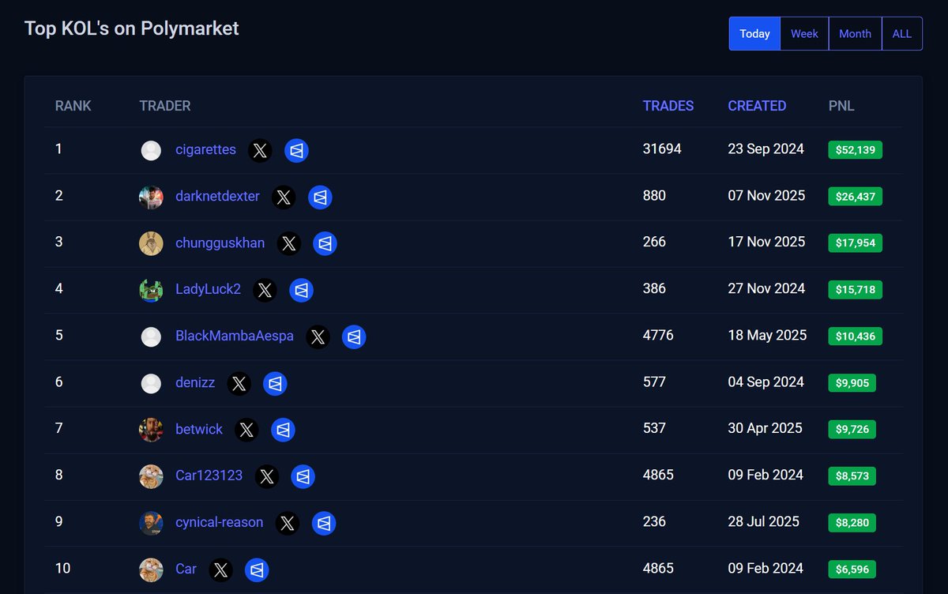Viewport: 948px width, 594px height.
Task: Click the 4776 trades value
Action: pyautogui.click(x=658, y=335)
